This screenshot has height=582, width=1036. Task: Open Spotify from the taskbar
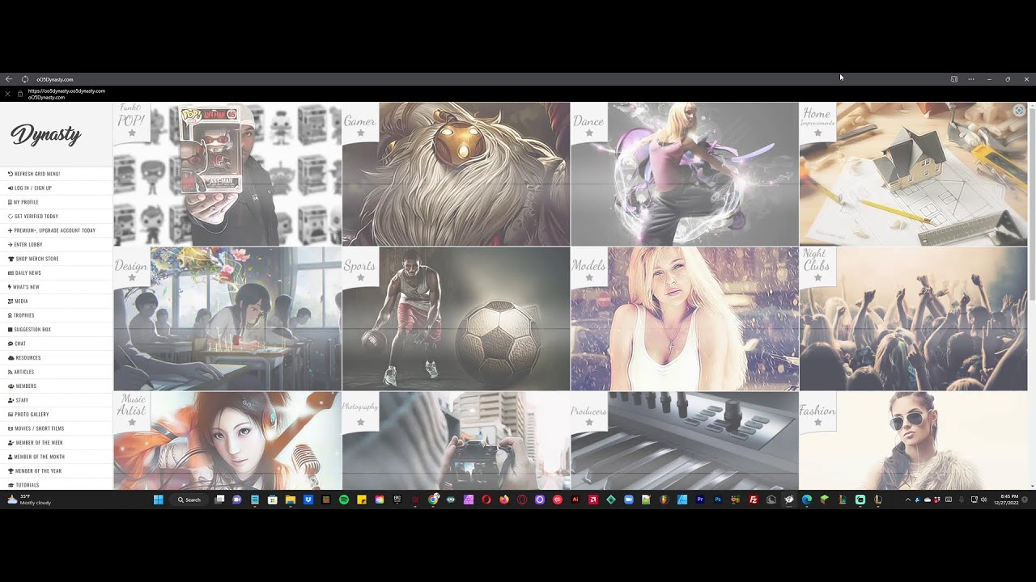pos(344,500)
